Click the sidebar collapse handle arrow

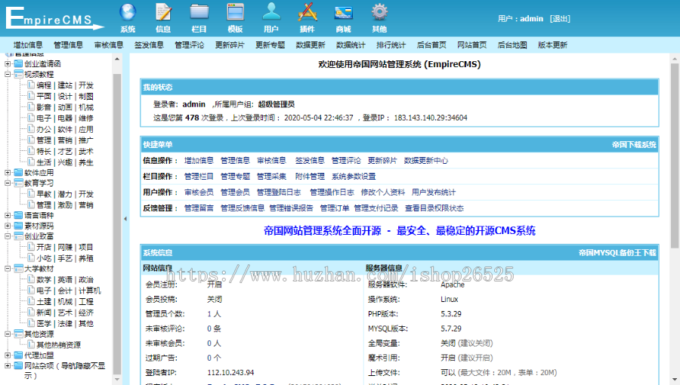(125, 218)
